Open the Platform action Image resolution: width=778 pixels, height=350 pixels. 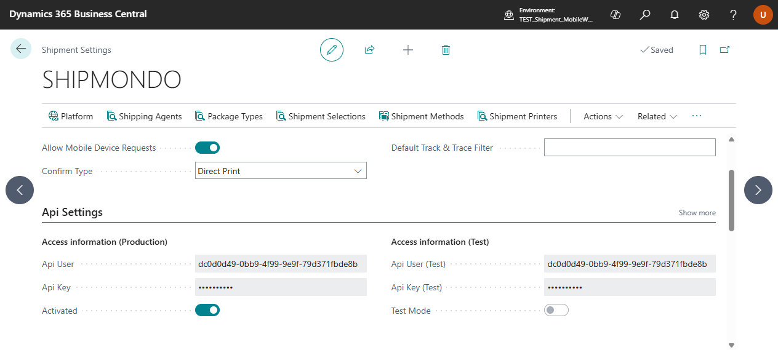click(x=71, y=116)
